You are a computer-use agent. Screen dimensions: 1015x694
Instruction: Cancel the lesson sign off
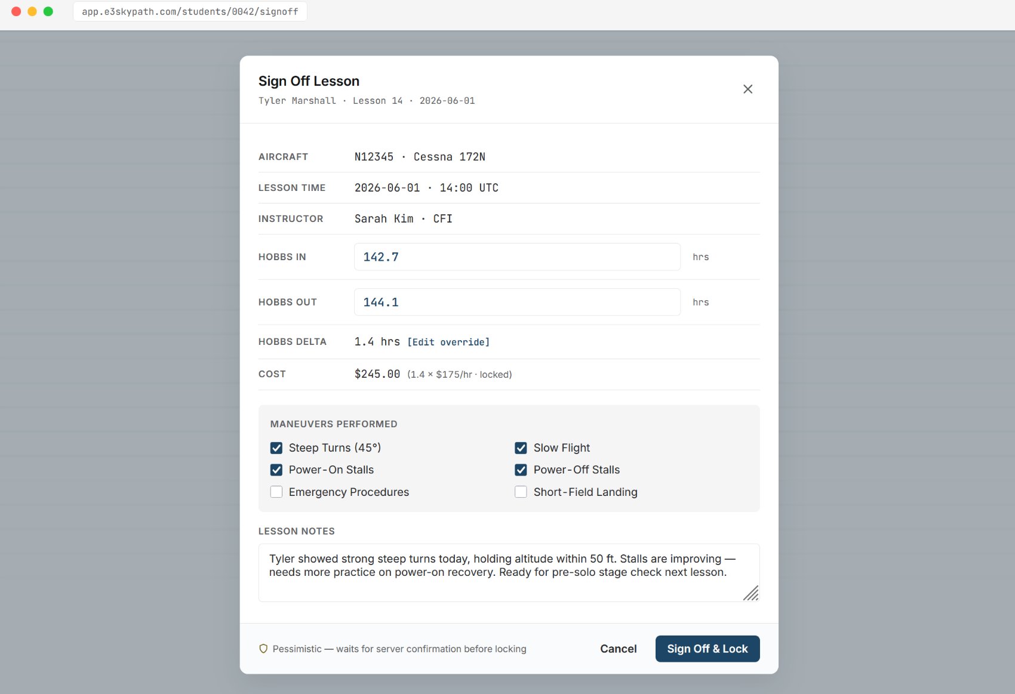619,649
